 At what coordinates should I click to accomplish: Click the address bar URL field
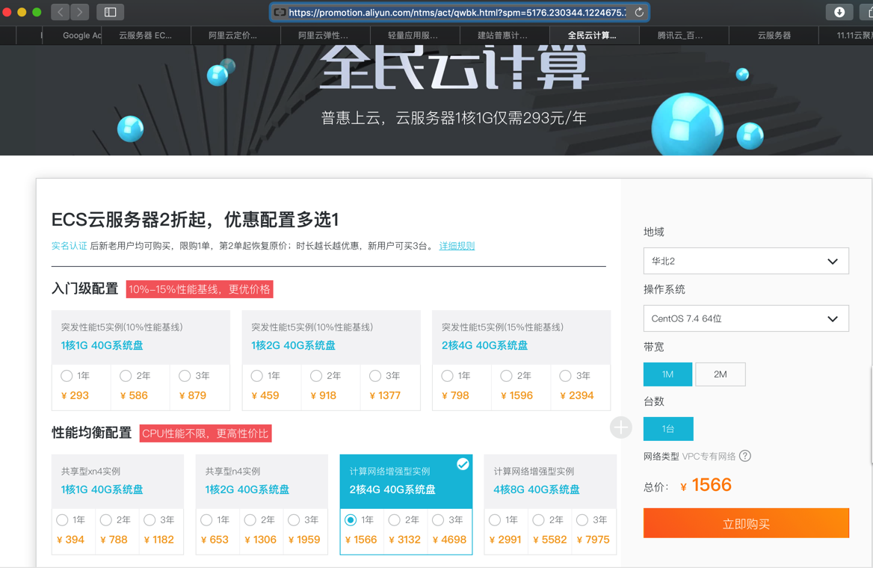point(460,12)
